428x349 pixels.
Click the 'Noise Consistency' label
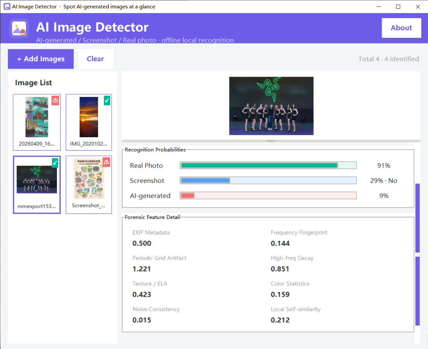[156, 309]
